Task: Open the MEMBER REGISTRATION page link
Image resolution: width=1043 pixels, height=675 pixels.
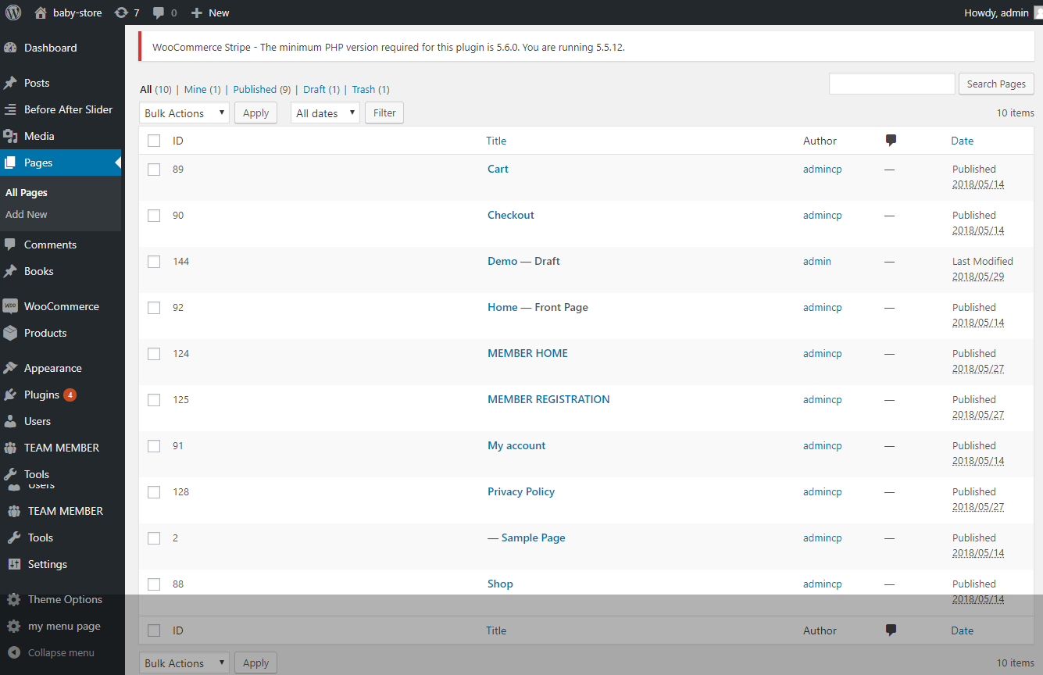Action: [548, 399]
